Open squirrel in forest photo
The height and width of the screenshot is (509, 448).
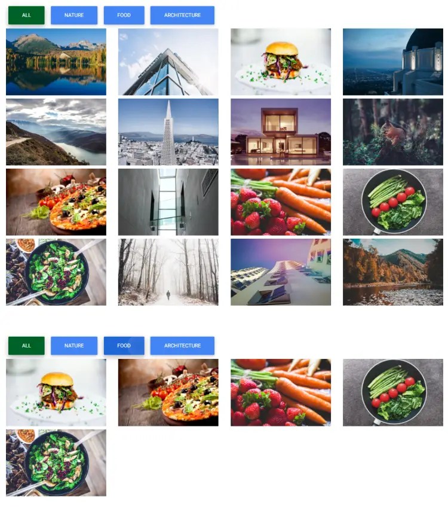[x=393, y=132]
